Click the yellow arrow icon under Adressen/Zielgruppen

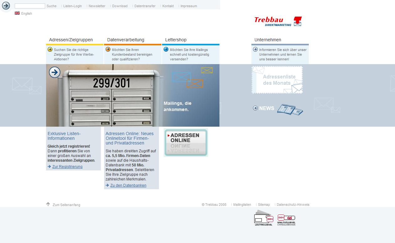[50, 49]
